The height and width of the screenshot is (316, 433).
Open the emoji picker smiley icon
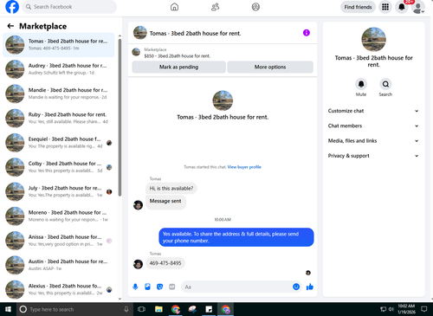pos(296,287)
